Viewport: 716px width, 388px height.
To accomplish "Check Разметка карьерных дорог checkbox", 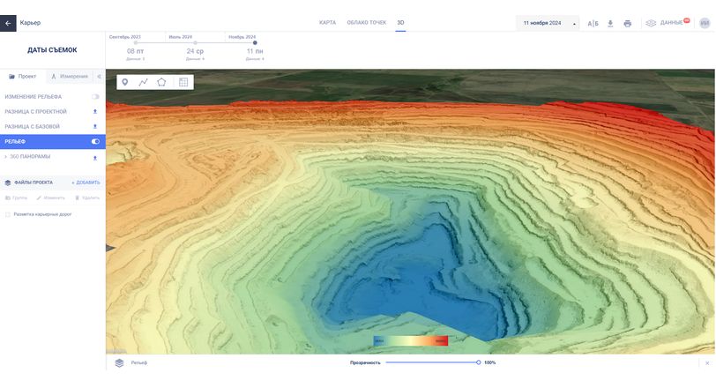I will pos(8,214).
